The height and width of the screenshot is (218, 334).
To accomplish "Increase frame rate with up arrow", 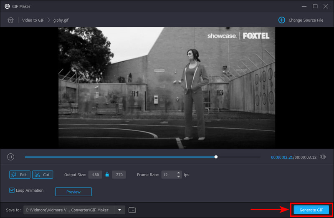I will (x=179, y=173).
